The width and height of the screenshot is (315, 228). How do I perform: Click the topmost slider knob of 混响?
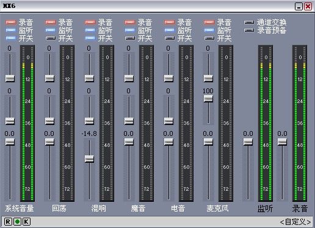pyautogui.click(x=89, y=78)
